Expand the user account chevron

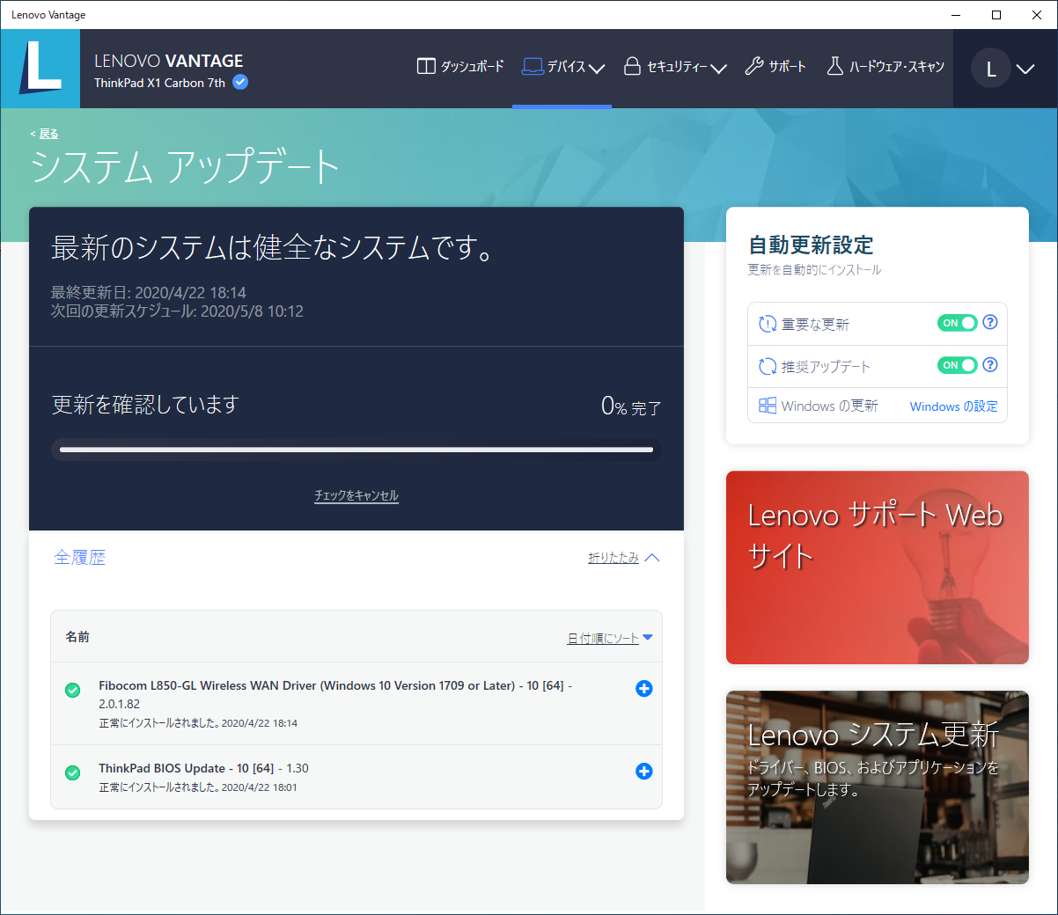1025,69
